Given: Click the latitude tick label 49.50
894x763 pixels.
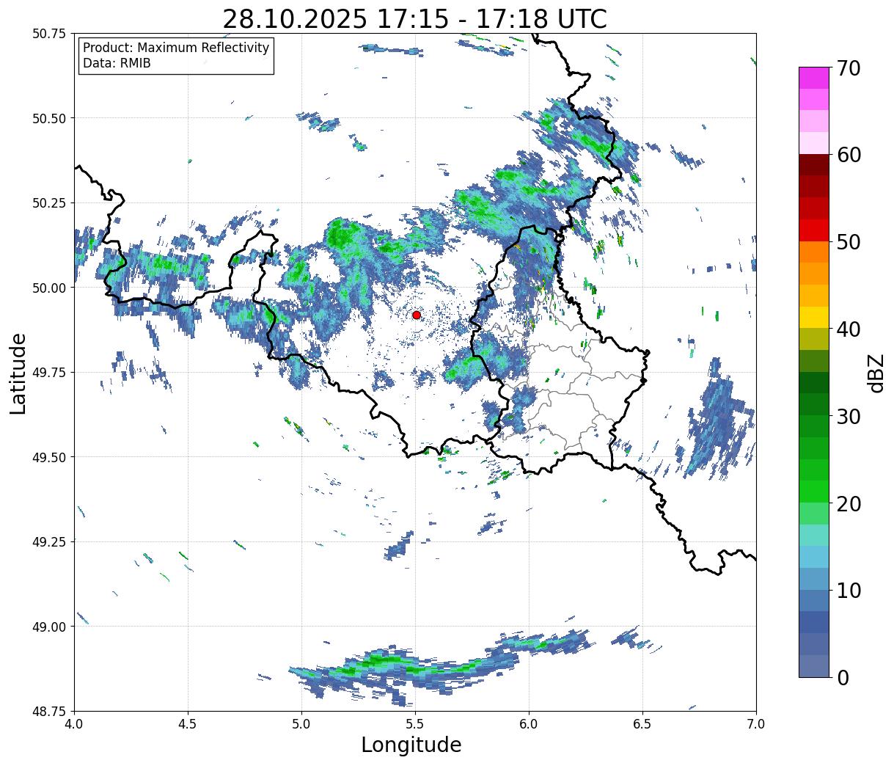Looking at the screenshot, I should point(49,457).
